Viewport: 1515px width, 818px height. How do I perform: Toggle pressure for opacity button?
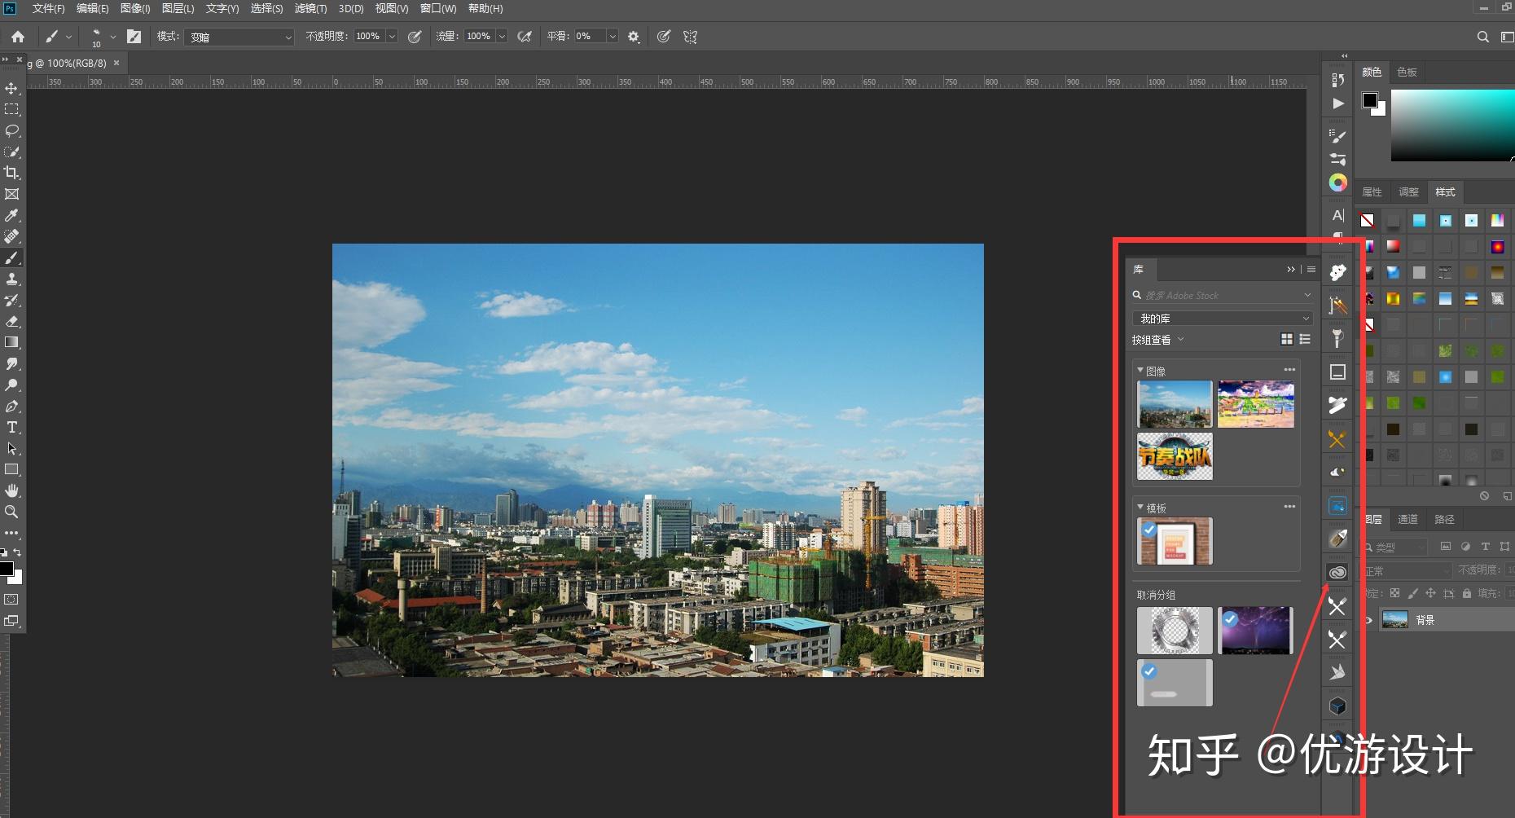415,37
